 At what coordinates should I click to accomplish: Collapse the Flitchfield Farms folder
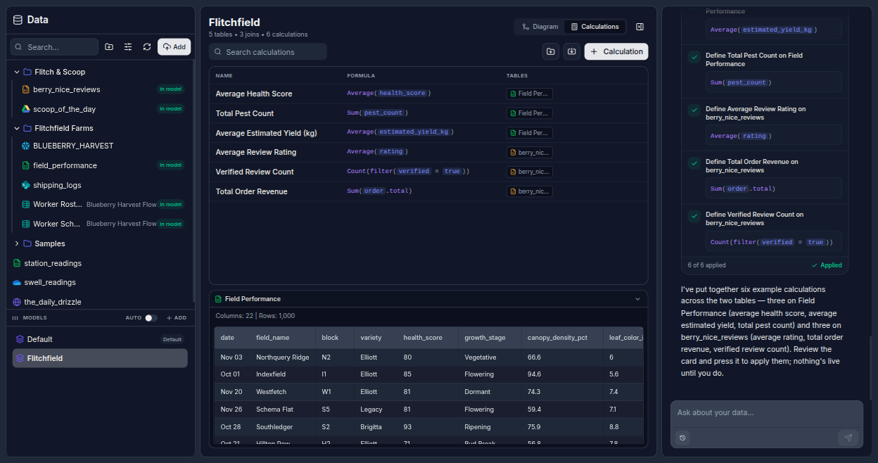click(17, 128)
